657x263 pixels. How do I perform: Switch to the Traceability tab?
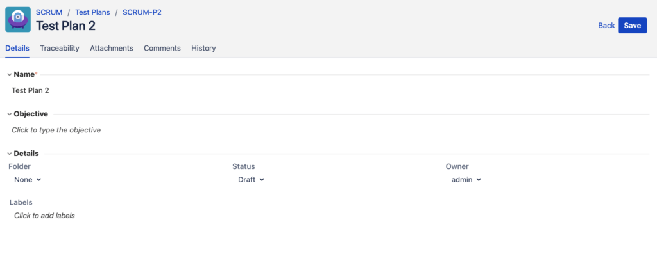click(60, 48)
